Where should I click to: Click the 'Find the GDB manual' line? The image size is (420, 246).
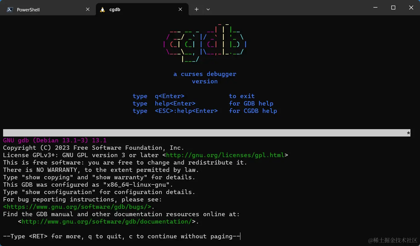click(122, 214)
